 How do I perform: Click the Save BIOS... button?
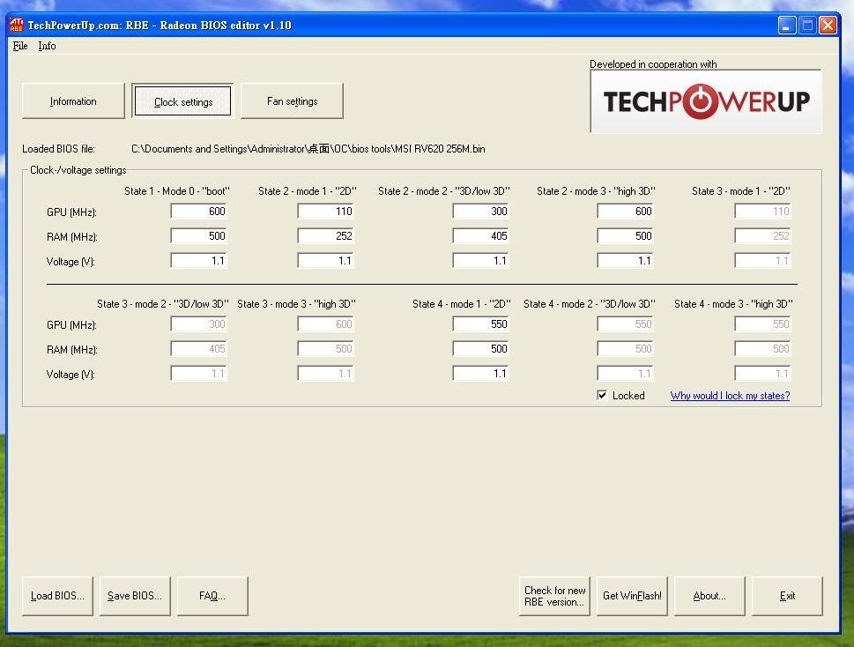pyautogui.click(x=135, y=596)
